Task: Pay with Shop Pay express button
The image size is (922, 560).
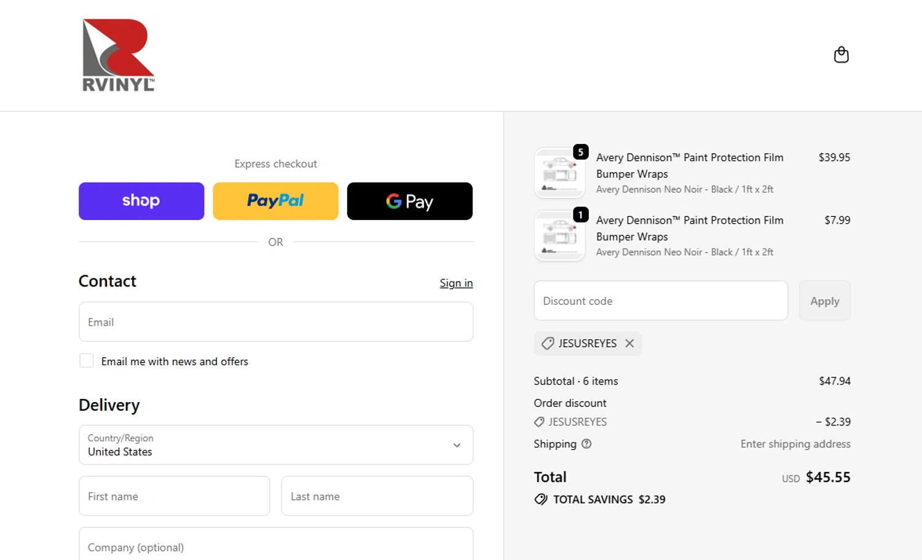Action: [141, 201]
